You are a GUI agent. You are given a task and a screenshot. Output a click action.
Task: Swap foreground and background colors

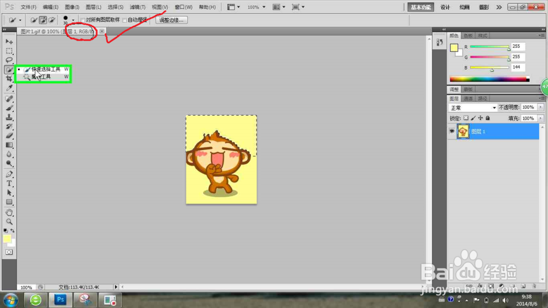click(x=13, y=231)
